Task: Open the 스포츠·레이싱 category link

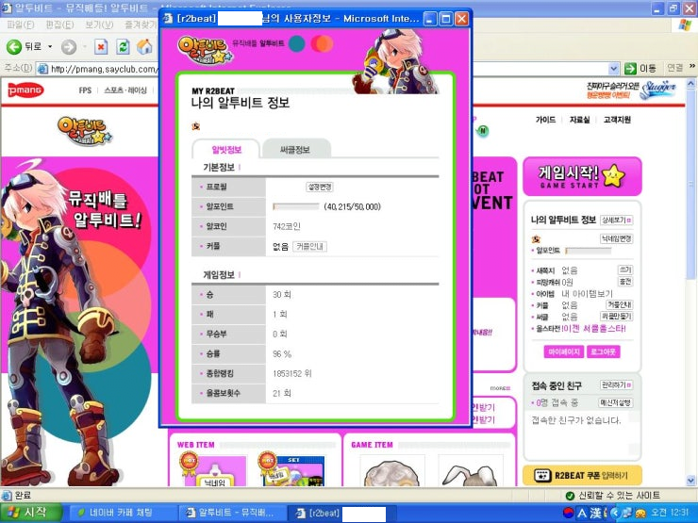Action: point(125,90)
